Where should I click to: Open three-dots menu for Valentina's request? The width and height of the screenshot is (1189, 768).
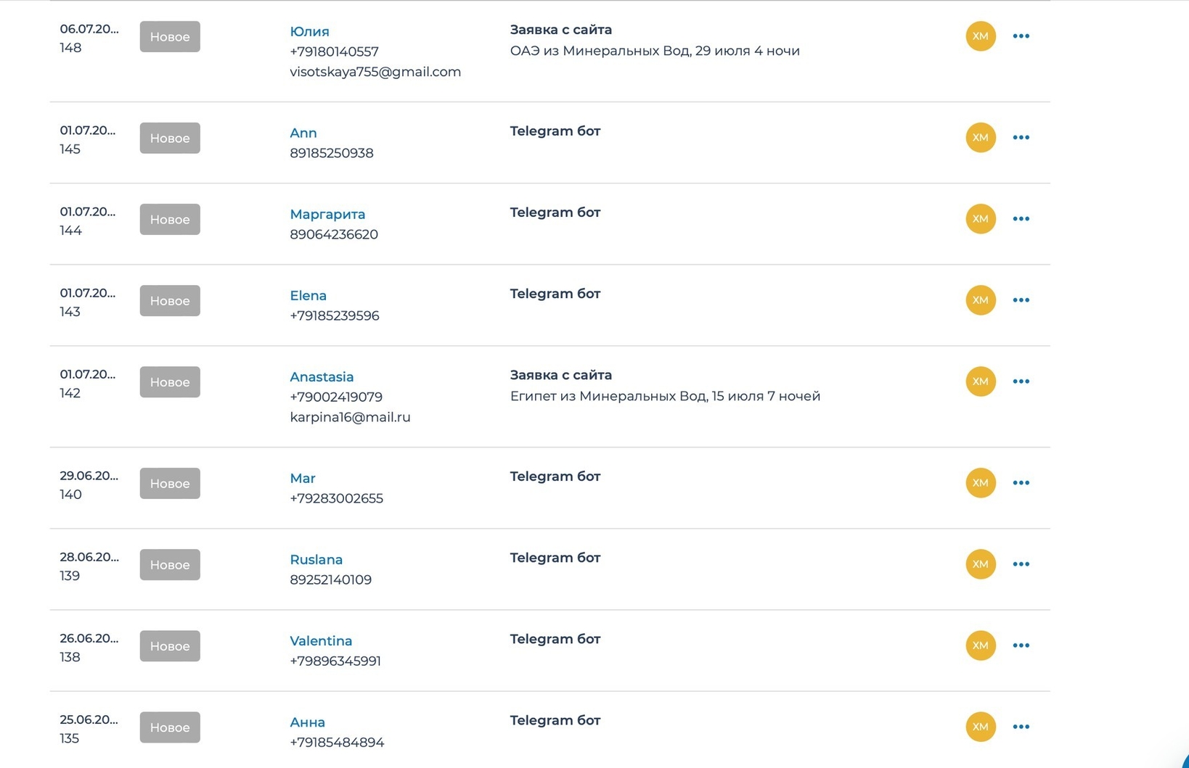tap(1021, 645)
